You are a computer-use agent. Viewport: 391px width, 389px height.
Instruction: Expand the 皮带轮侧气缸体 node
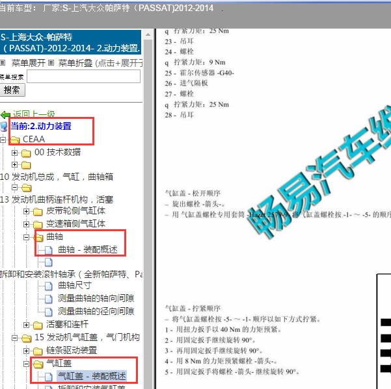pyautogui.click(x=26, y=211)
